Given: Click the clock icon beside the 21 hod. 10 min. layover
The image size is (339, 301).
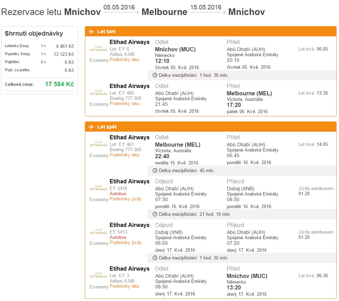Looking at the screenshot, I should pos(155,214).
